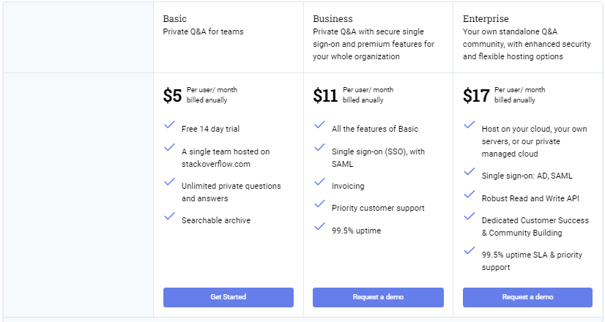The width and height of the screenshot is (605, 322).
Task: Click checkmark beside Robust Read and Write API
Action: coord(469,194)
